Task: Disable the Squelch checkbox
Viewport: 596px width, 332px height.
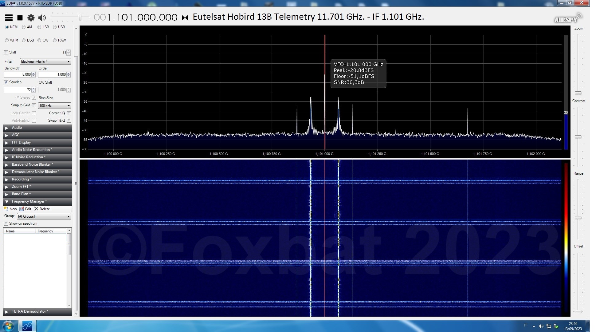Action: [6, 82]
